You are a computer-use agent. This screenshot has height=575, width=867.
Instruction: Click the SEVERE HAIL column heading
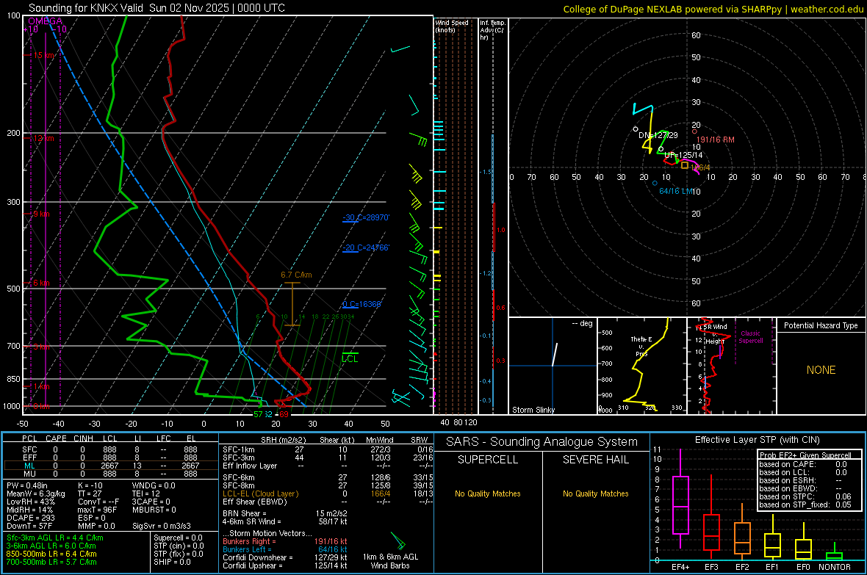click(595, 460)
